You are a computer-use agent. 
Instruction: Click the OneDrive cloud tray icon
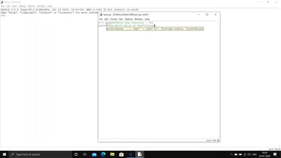pos(236,154)
